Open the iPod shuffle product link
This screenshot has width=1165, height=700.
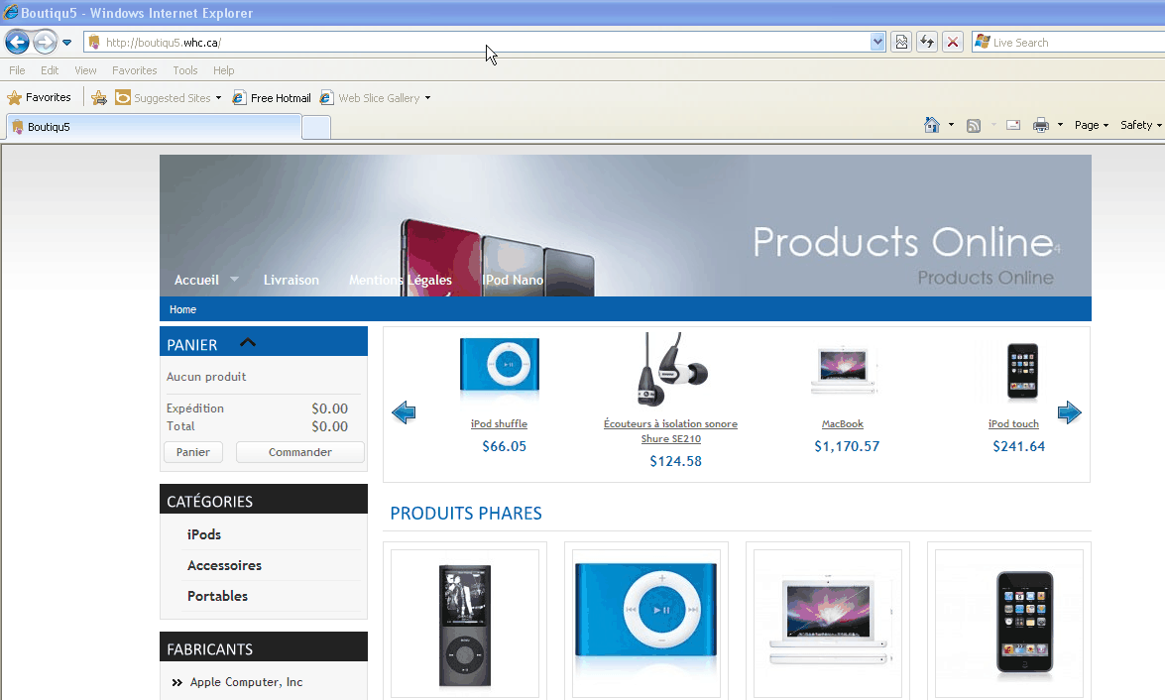point(500,423)
